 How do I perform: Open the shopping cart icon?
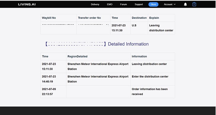(x=194, y=4)
